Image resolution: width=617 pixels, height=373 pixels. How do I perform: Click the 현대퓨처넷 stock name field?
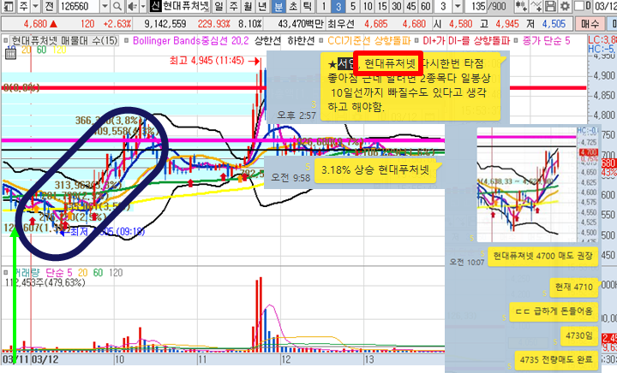click(x=186, y=6)
